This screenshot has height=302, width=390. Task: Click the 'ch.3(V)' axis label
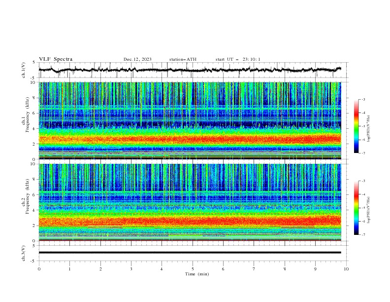point(24,253)
